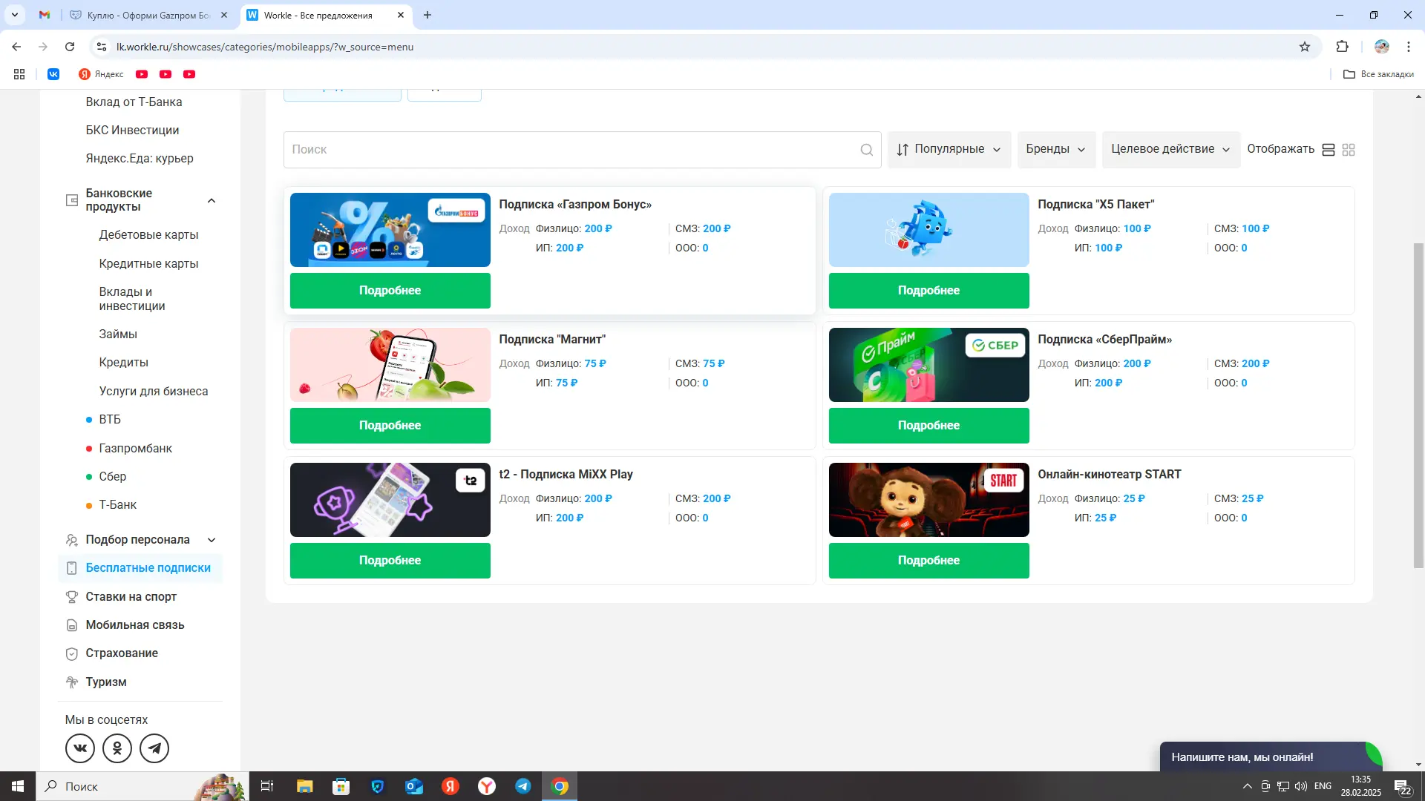
Task: Open Кредитные карты in sidebar
Action: (148, 264)
